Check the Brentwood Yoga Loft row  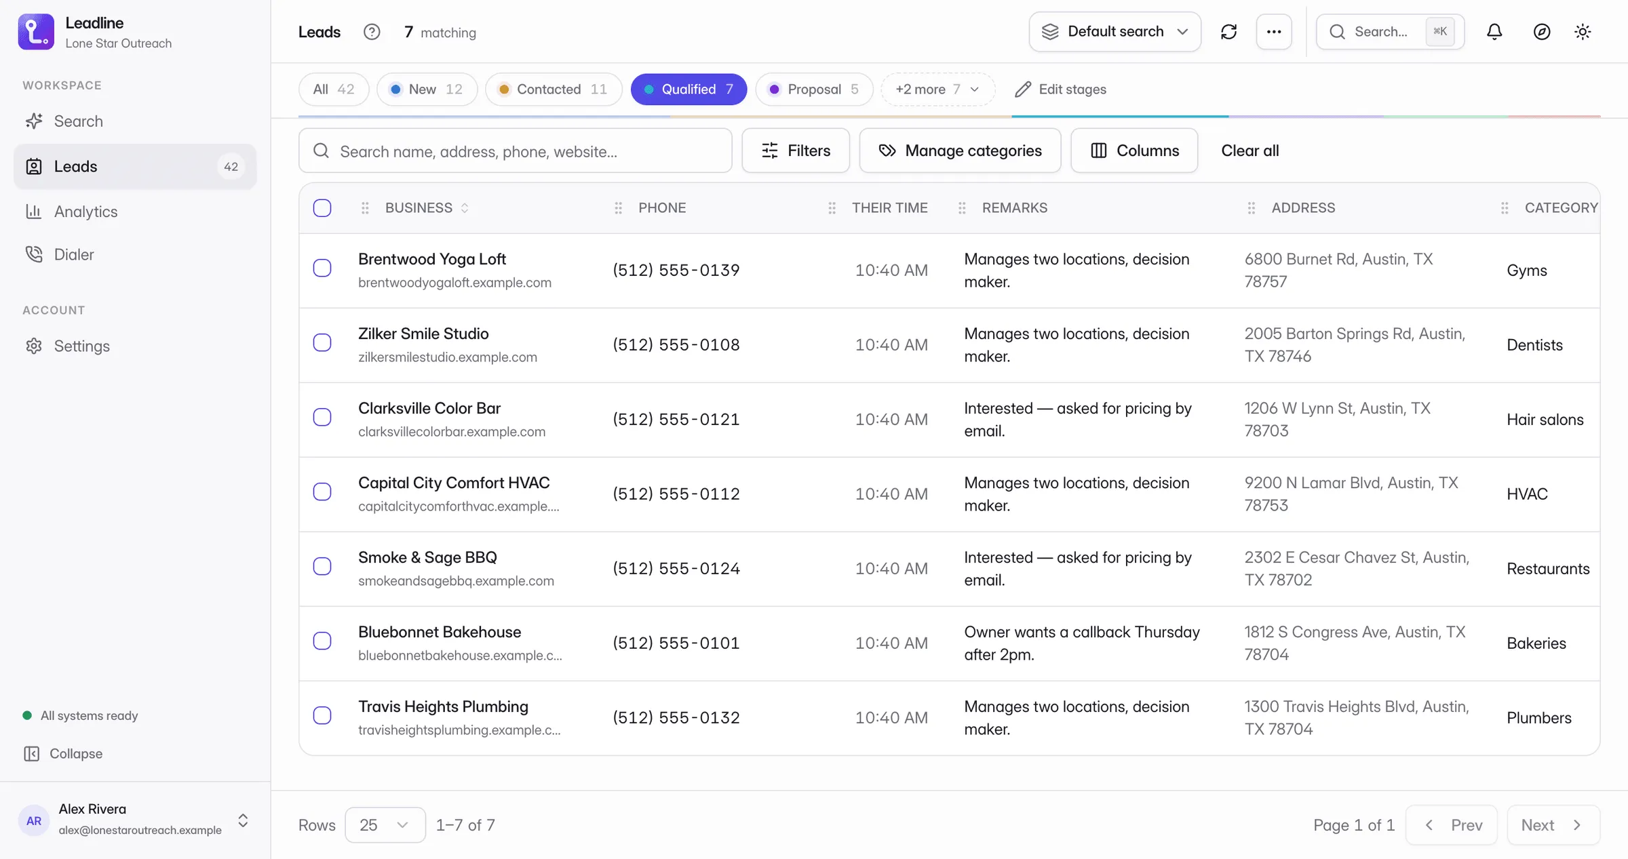[322, 268]
